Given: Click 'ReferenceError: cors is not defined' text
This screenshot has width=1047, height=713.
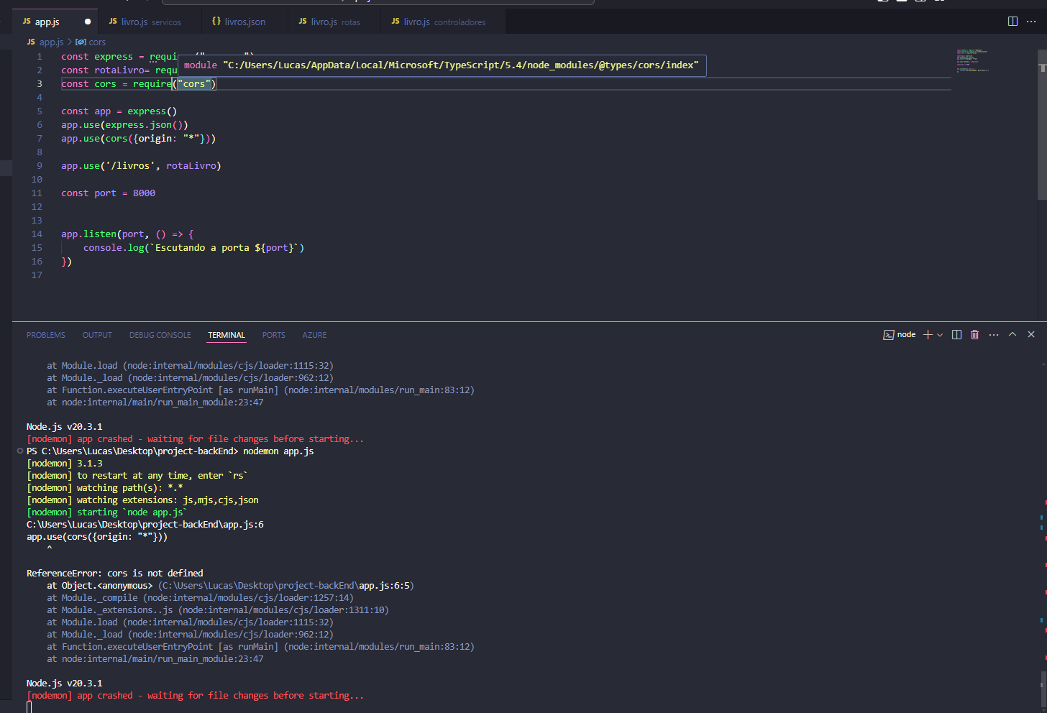Looking at the screenshot, I should 115,574.
